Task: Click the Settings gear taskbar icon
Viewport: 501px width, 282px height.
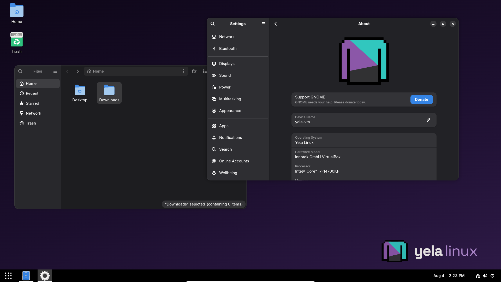Action: pos(45,276)
